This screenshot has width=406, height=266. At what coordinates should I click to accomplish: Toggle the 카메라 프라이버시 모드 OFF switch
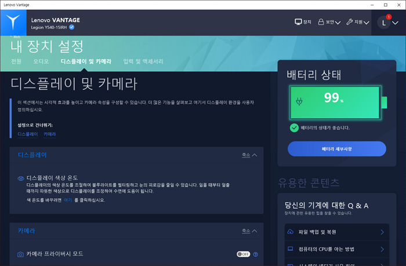(244, 254)
